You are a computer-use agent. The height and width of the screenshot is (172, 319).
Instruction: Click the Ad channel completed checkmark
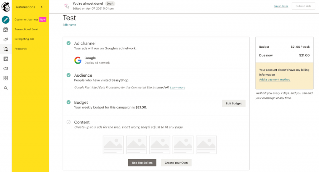69,43
